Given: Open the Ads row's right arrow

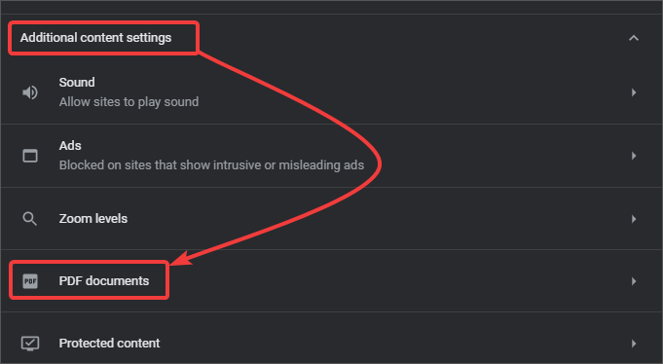Looking at the screenshot, I should 634,156.
